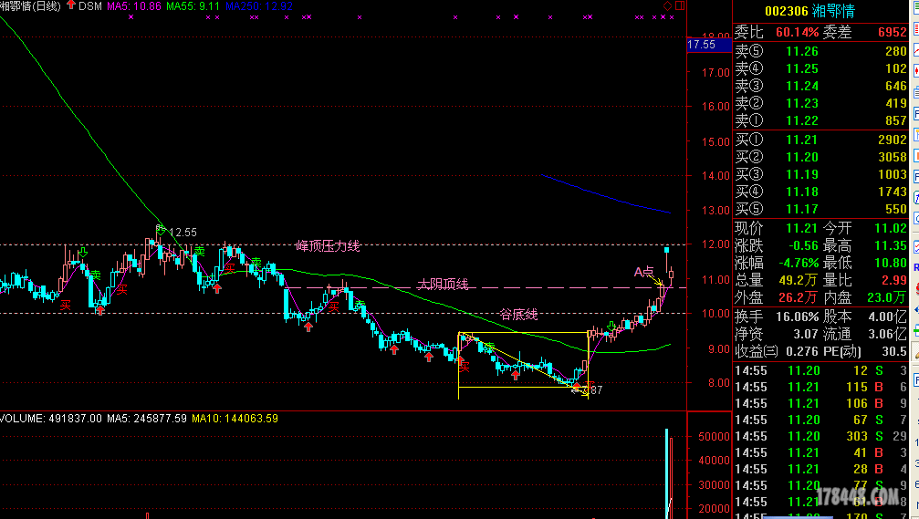The width and height of the screenshot is (919, 519).
Task: Select the 卖② 11.23 ask row
Action: pyautogui.click(x=820, y=103)
